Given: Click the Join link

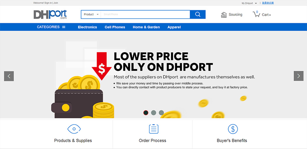Looking at the screenshot, I should point(56,3).
